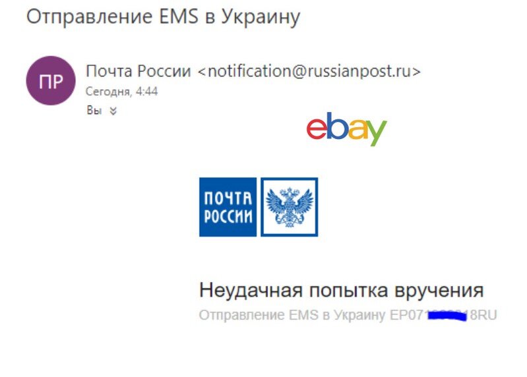Viewport: 527px width, 377px height.
Task: Select the email subject Отправление EMS в Украину
Action: point(163,16)
